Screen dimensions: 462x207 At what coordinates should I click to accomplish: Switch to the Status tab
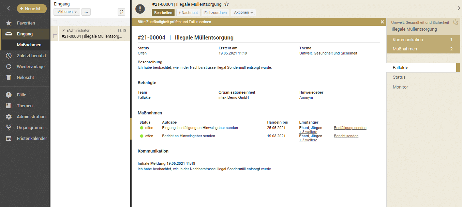tap(399, 77)
